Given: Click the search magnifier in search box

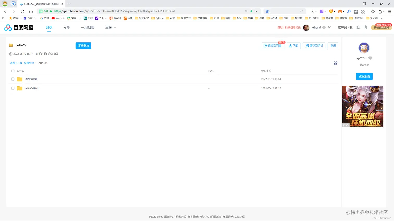Looking at the screenshot, I should point(302,11).
